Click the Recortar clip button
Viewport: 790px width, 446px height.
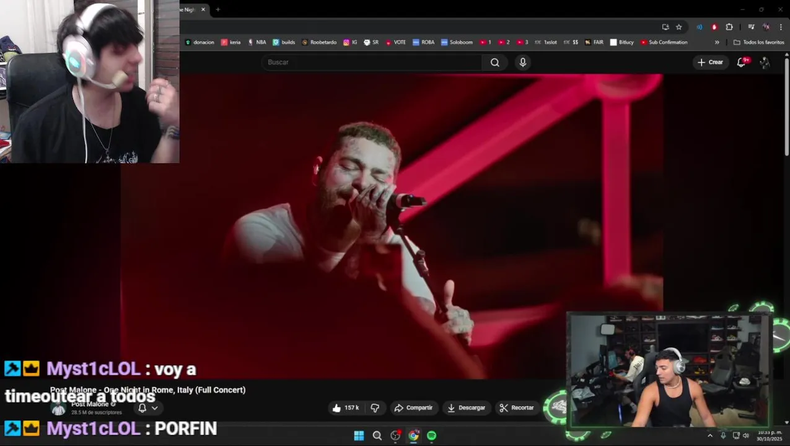point(517,408)
